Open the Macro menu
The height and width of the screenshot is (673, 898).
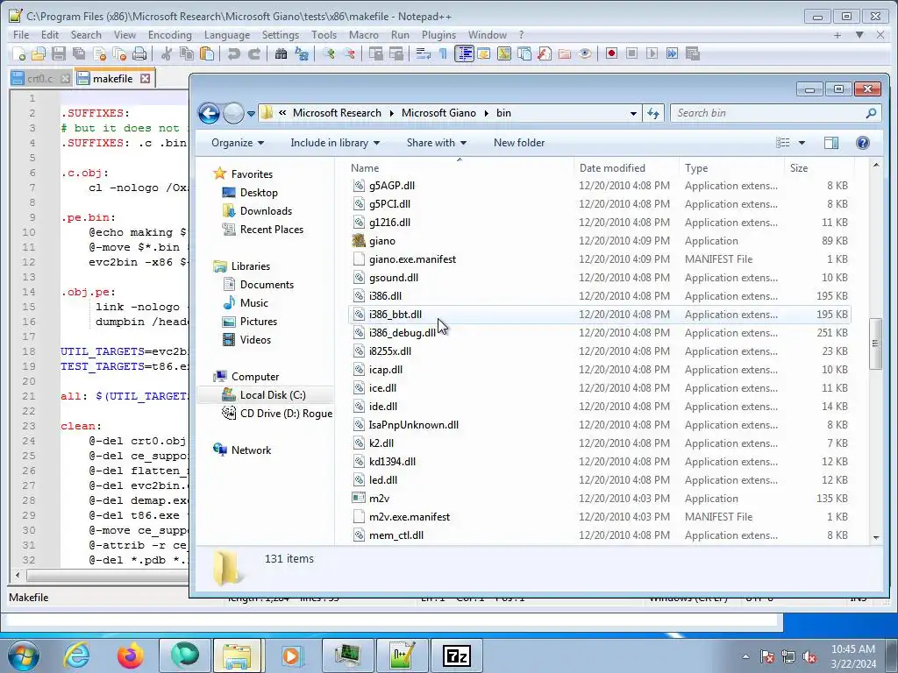[x=364, y=35]
